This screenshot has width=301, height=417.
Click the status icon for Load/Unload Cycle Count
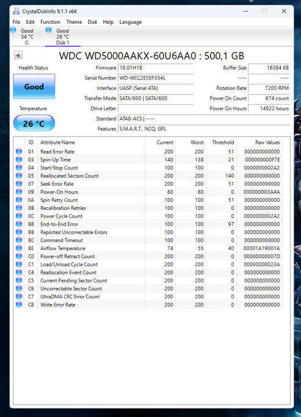coord(19,264)
